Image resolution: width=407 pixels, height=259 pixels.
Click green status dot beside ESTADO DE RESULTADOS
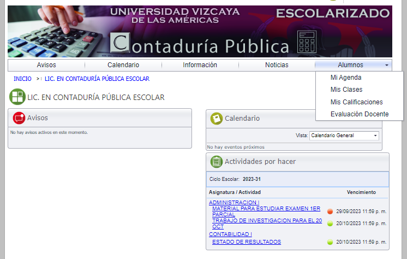click(330, 242)
